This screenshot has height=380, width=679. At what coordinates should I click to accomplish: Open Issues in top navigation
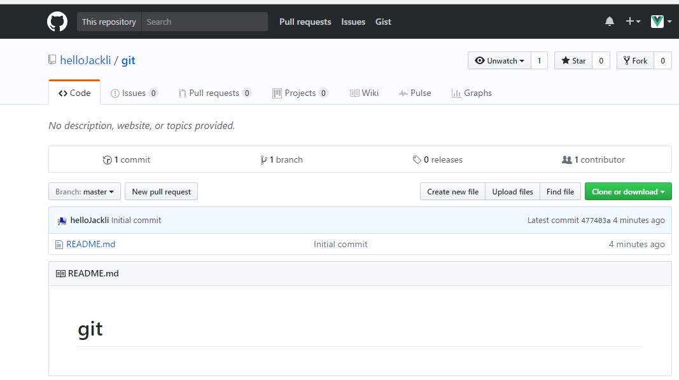353,22
